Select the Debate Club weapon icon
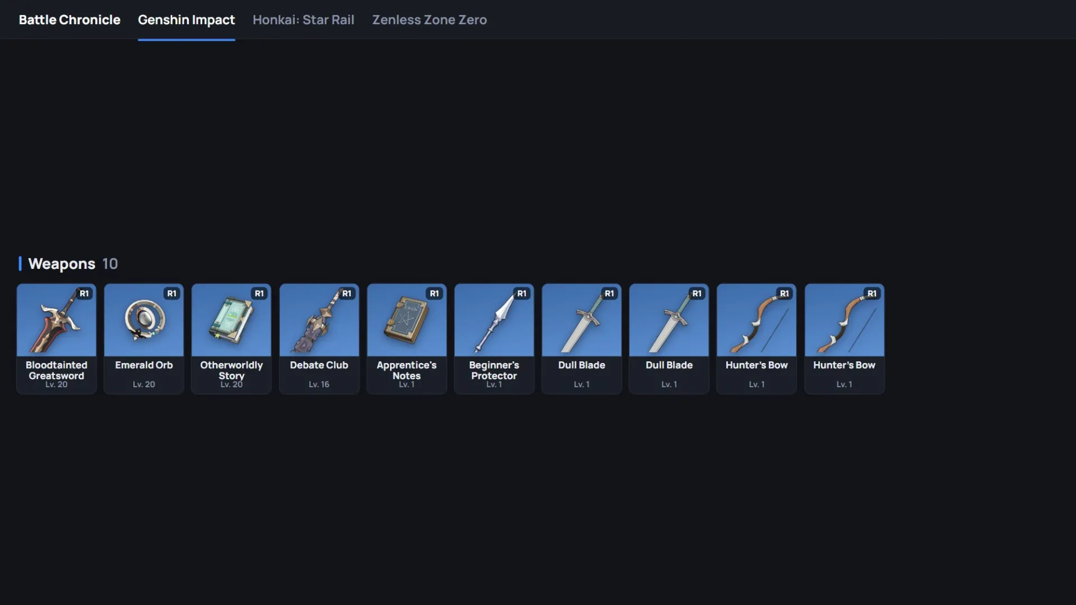Image resolution: width=1076 pixels, height=605 pixels. pyautogui.click(x=319, y=320)
